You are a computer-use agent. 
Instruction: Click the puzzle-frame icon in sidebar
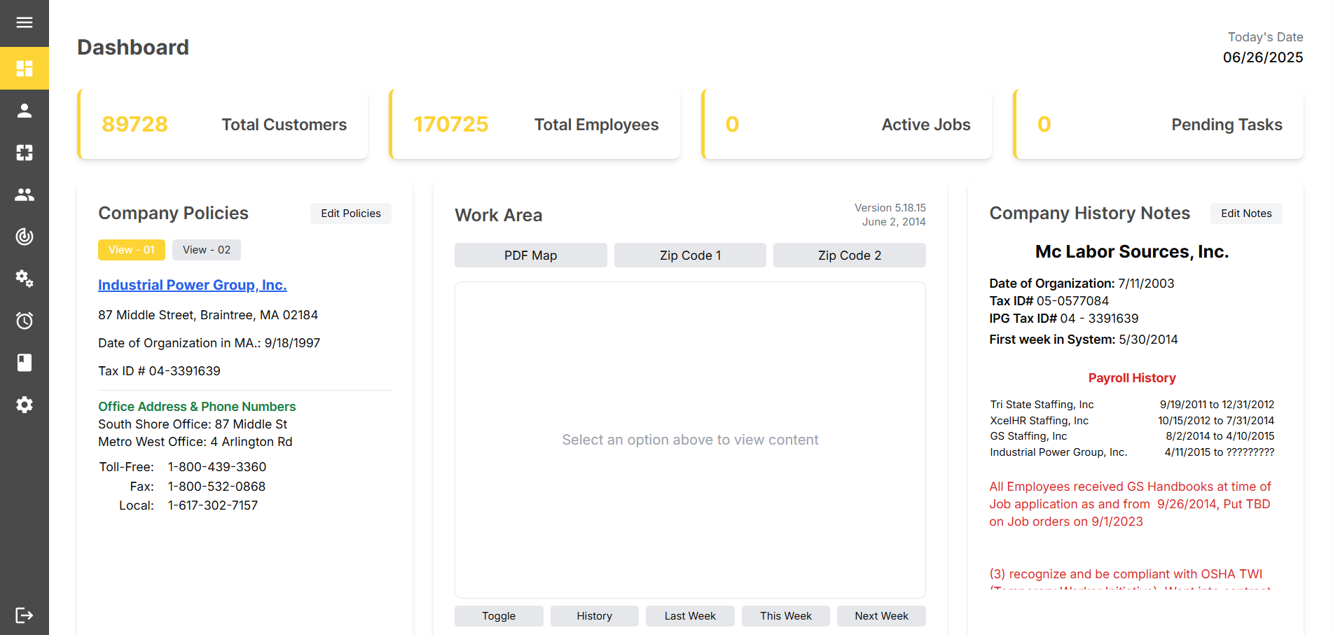point(25,153)
